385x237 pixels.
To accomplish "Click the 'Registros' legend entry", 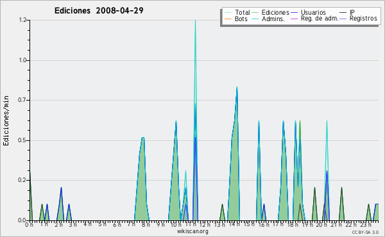I will click(363, 19).
